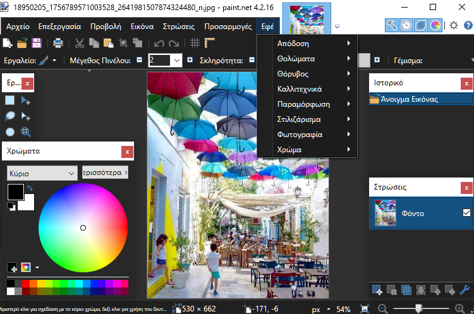The width and height of the screenshot is (474, 314).
Task: Open the settings gear icon
Action: pos(453,26)
